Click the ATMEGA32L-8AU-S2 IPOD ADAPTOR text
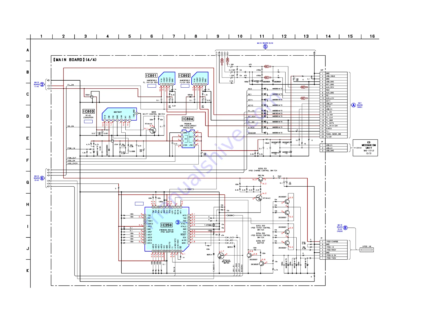Image resolution: width=423 pixels, height=318 pixels. click(166, 231)
